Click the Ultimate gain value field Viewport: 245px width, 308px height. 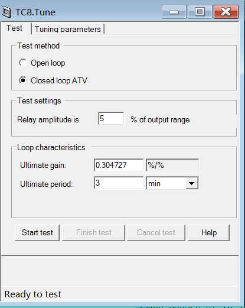(x=119, y=165)
